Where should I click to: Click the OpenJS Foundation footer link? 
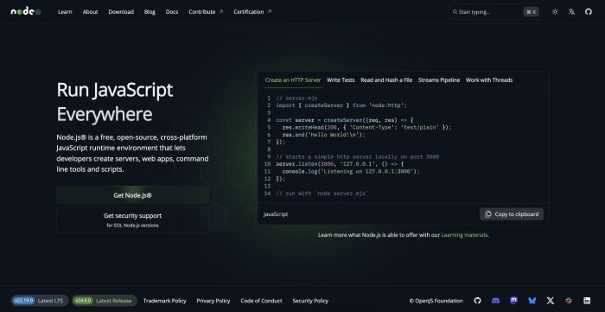[x=436, y=301]
